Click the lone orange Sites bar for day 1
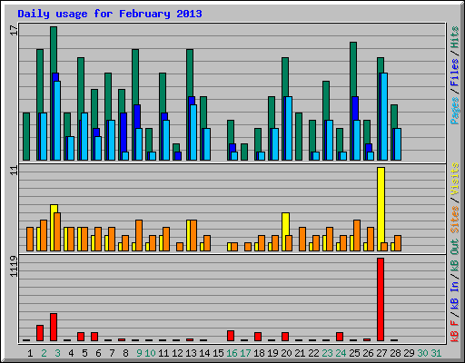This screenshot has width=465, height=363. 30,239
